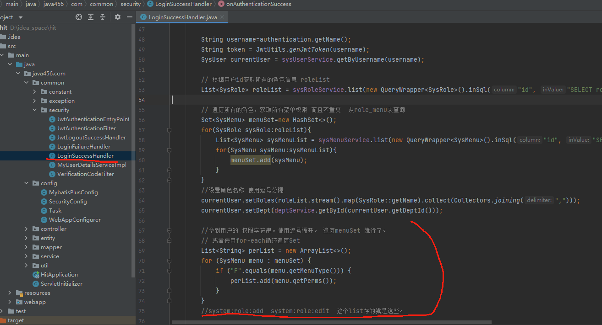Open the Project panel settings gear
The width and height of the screenshot is (602, 325).
[118, 17]
